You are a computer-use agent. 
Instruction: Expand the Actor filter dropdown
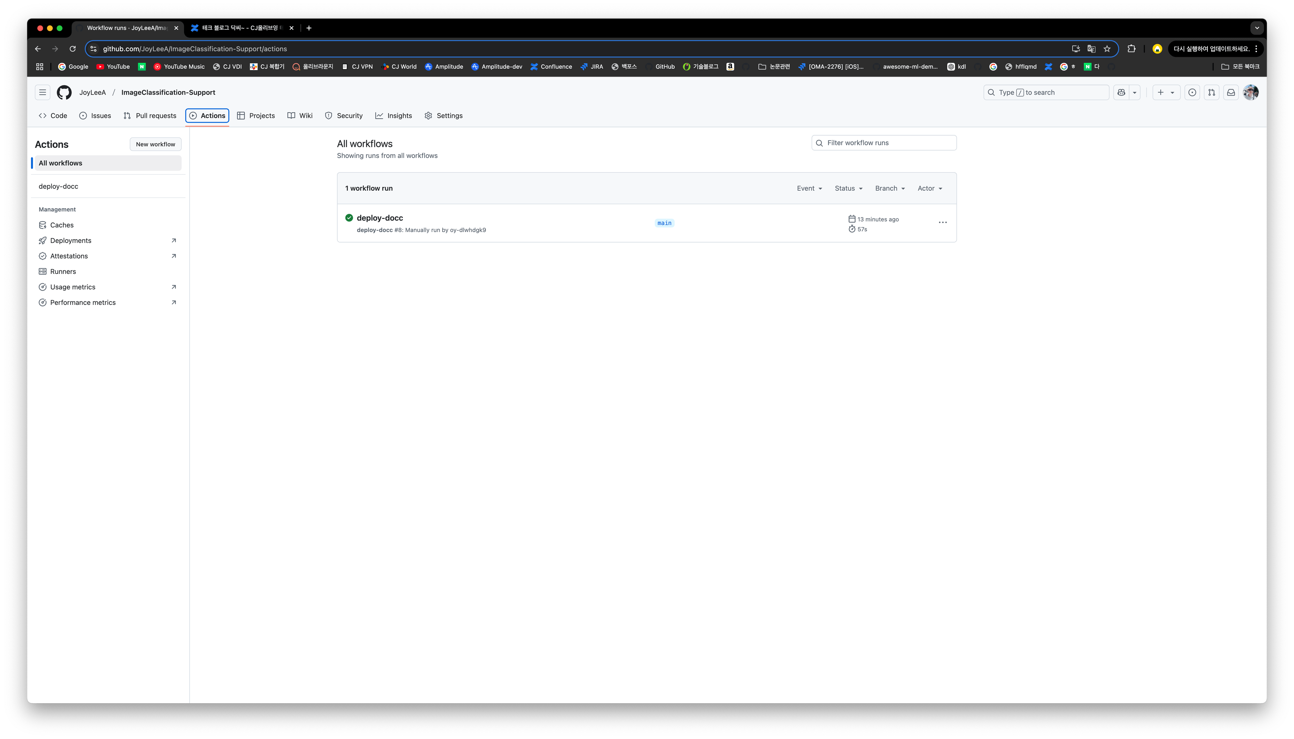coord(929,188)
